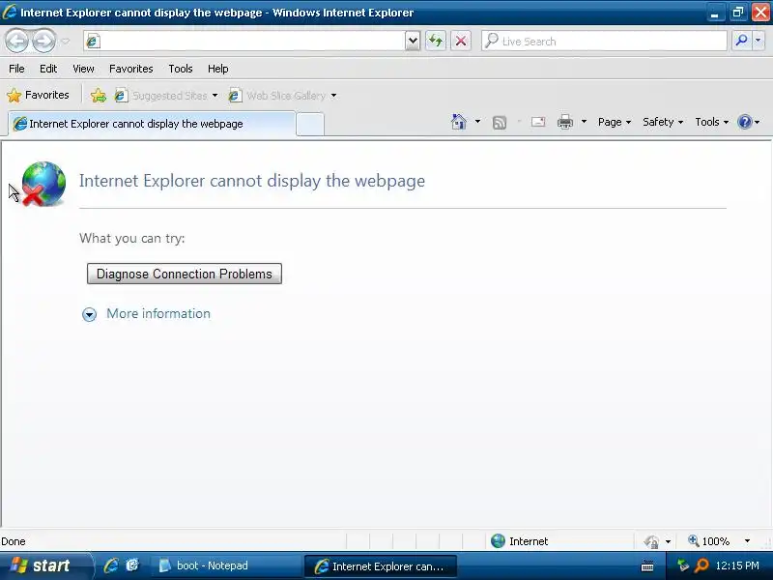This screenshot has width=773, height=580.
Task: Open the Edit menu
Action: (48, 69)
